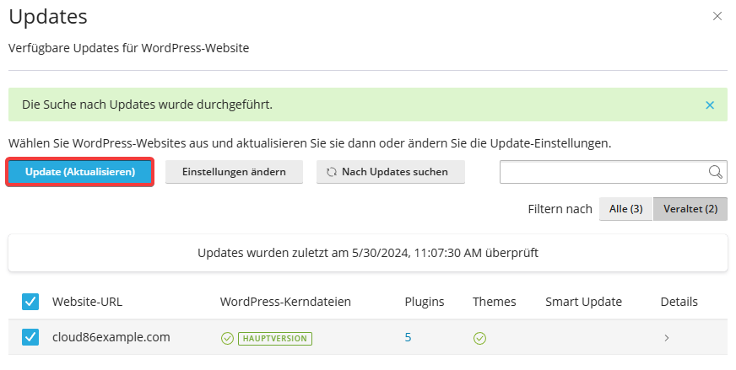736x370 pixels.
Task: Click the Einstellungen ändern button
Action: point(234,172)
